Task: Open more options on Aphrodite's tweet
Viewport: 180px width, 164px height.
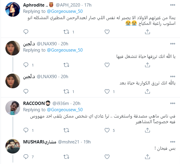Action: point(173,5)
